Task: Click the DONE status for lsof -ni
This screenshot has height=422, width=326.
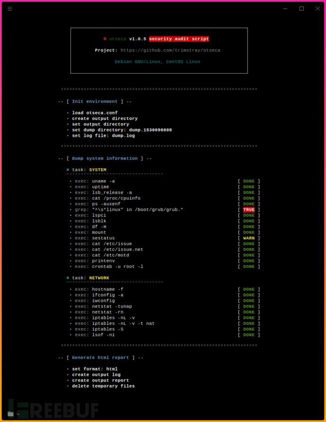Action: pos(249,335)
